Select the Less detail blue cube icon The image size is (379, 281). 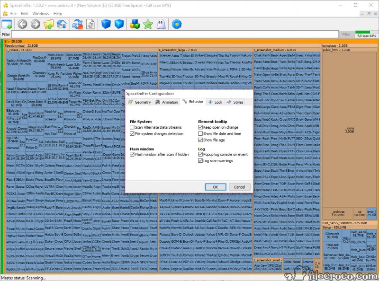106,24
